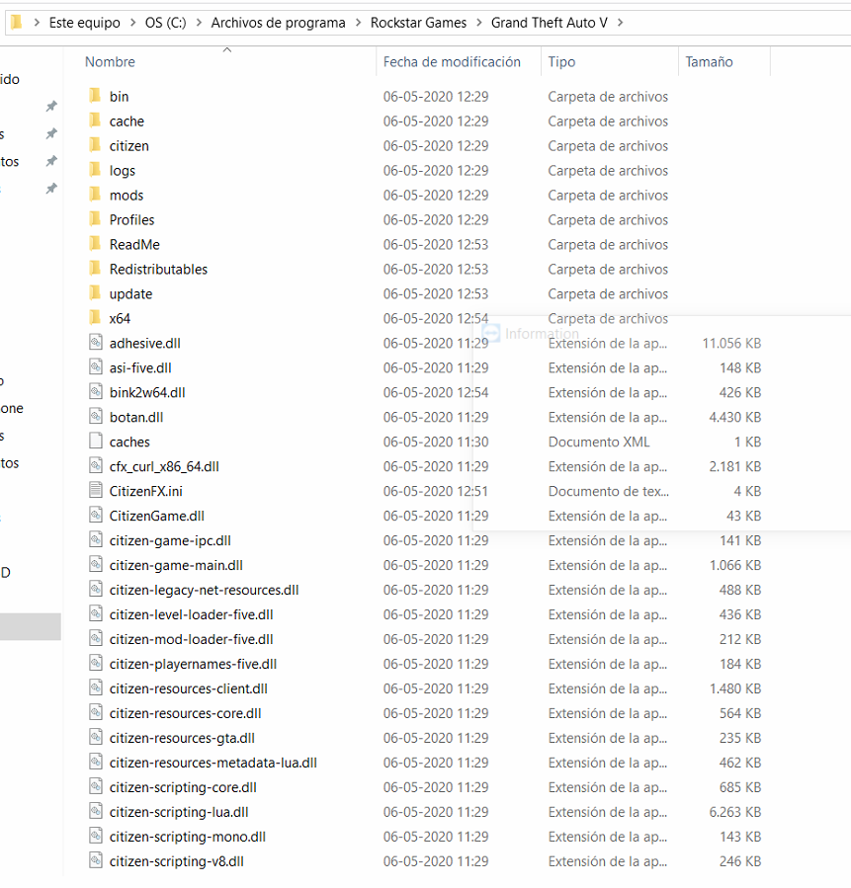The height and width of the screenshot is (888, 851).
Task: Click the Documento XML type cell
Action: point(599,442)
